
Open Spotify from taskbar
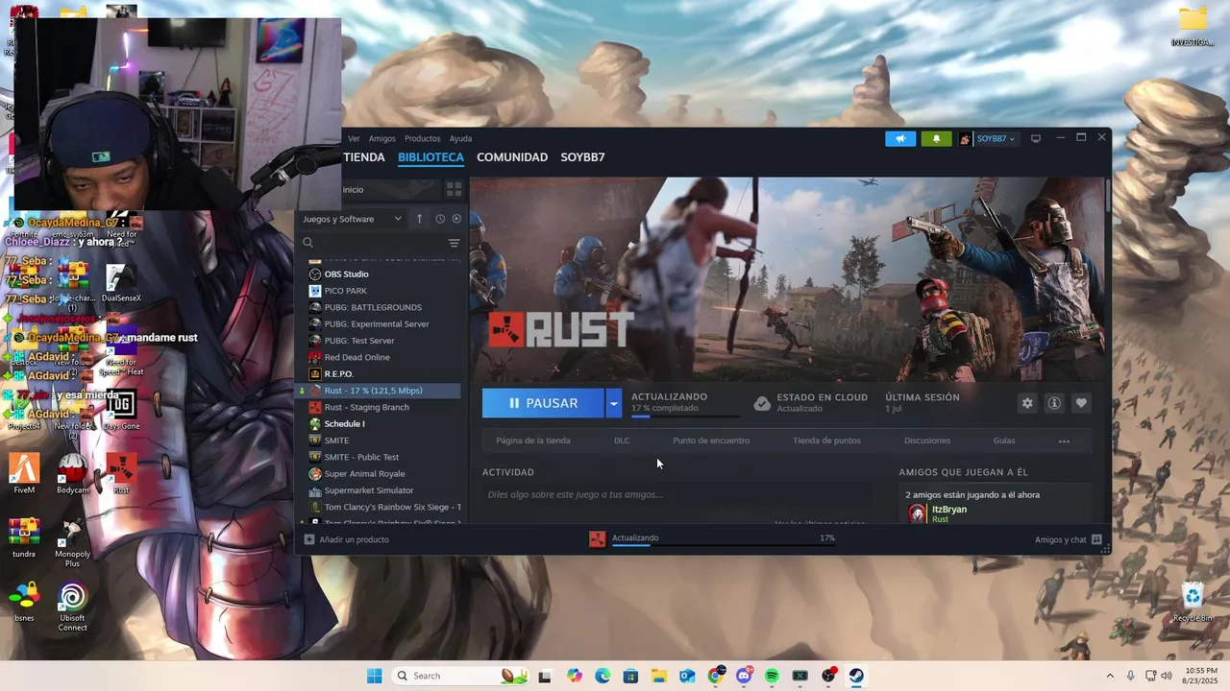tap(772, 676)
